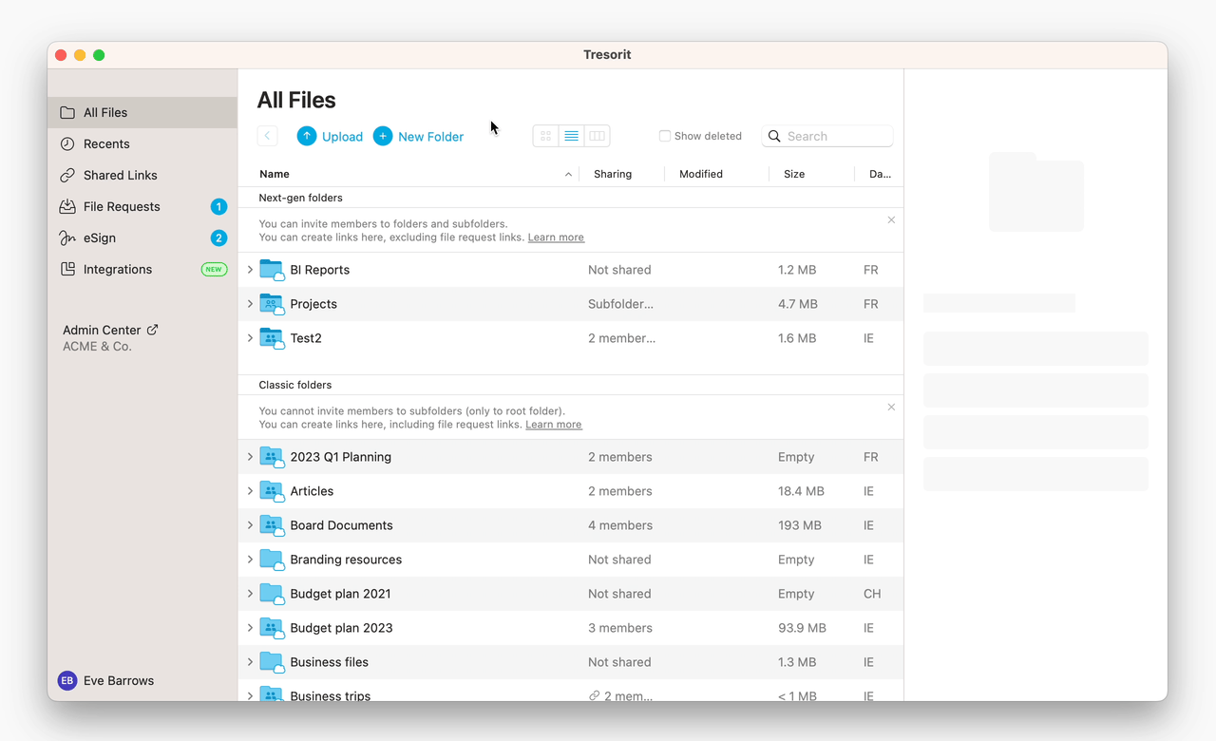Switch to column view
This screenshot has width=1216, height=741.
[597, 136]
